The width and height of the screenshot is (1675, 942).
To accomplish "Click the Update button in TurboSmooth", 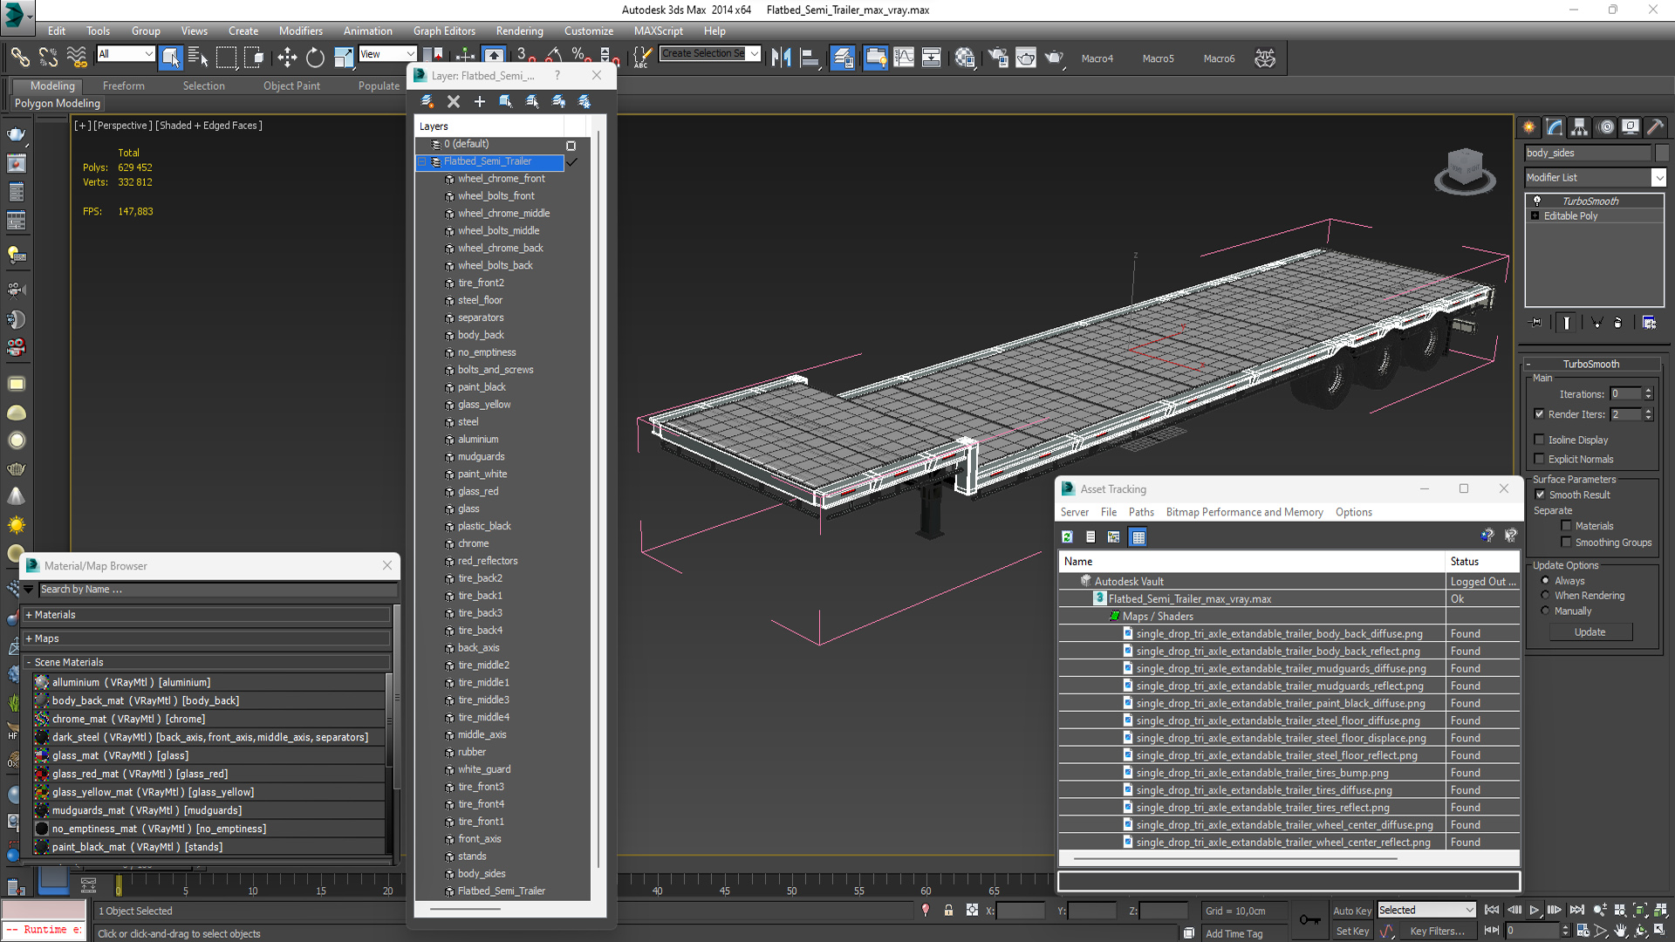I will pos(1590,632).
